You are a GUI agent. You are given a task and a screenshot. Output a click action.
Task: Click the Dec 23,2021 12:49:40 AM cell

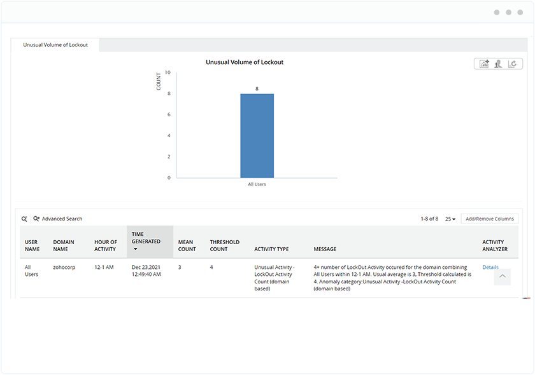coord(146,271)
